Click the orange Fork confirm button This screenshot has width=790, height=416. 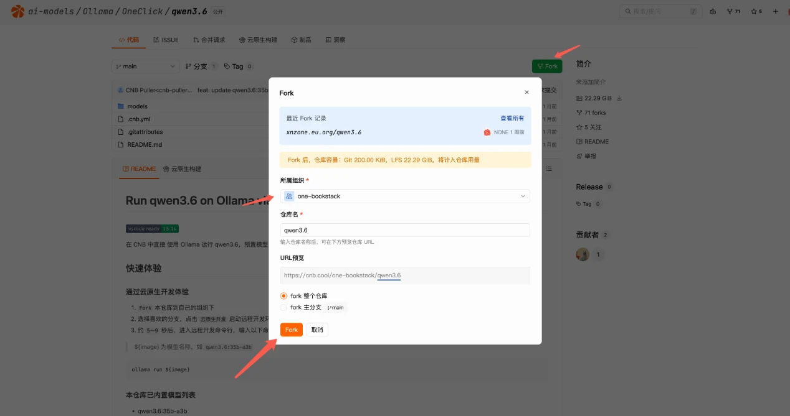[292, 330]
